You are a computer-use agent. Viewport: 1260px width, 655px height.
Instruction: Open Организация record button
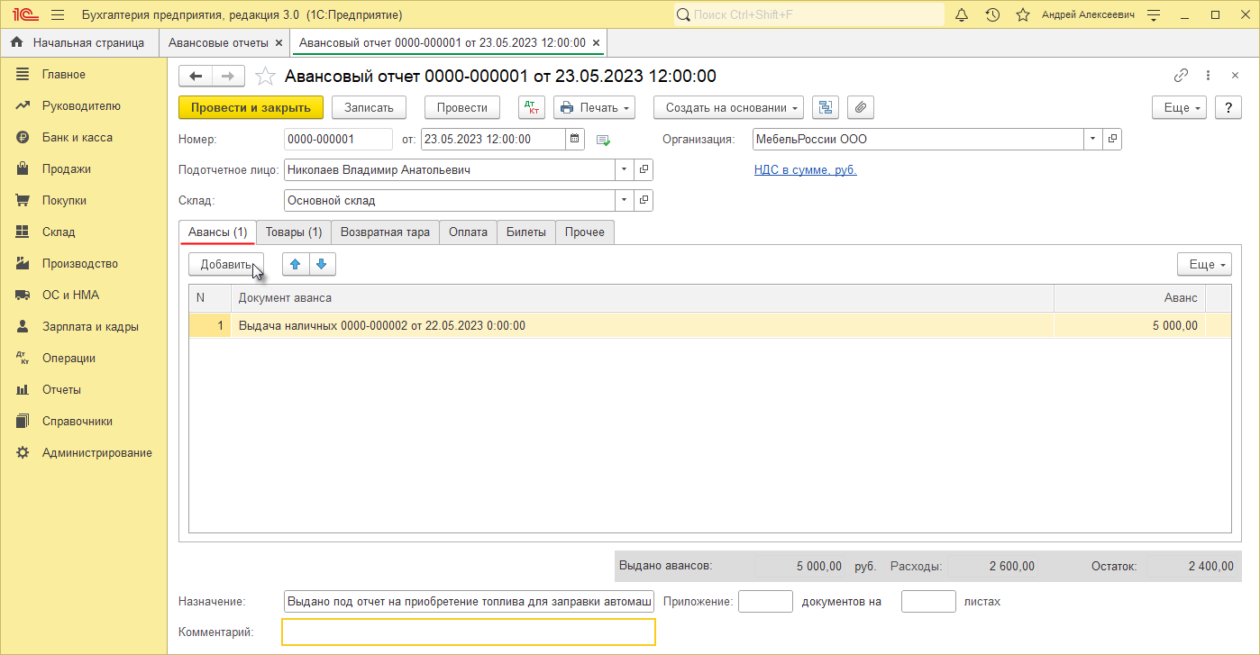coord(1112,139)
